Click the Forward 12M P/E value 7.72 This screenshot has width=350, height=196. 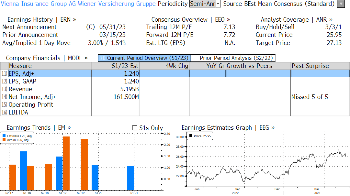coord(230,35)
